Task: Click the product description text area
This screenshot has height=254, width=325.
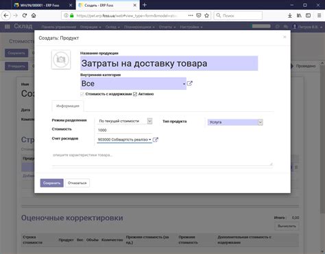Action: (162, 159)
